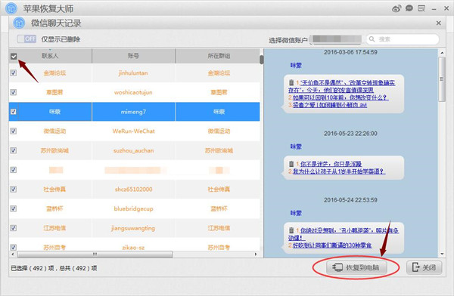Open the chat feedback bubble icon

(x=409, y=8)
